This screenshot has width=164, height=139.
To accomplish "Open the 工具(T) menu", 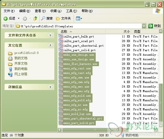I will 72,11.
